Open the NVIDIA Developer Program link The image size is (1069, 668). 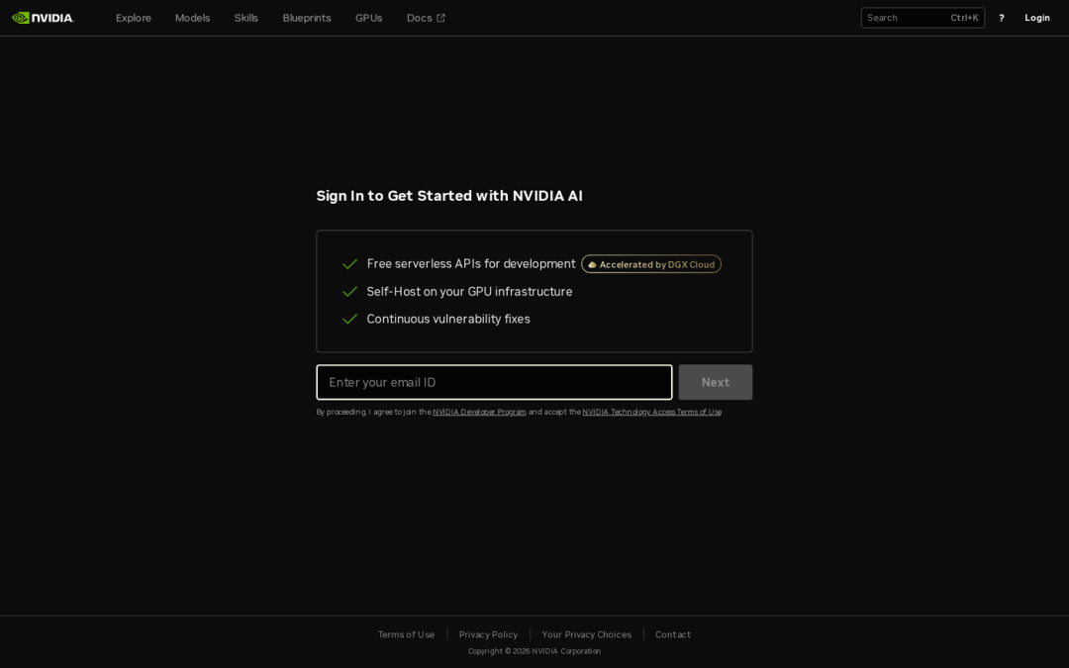[479, 412]
